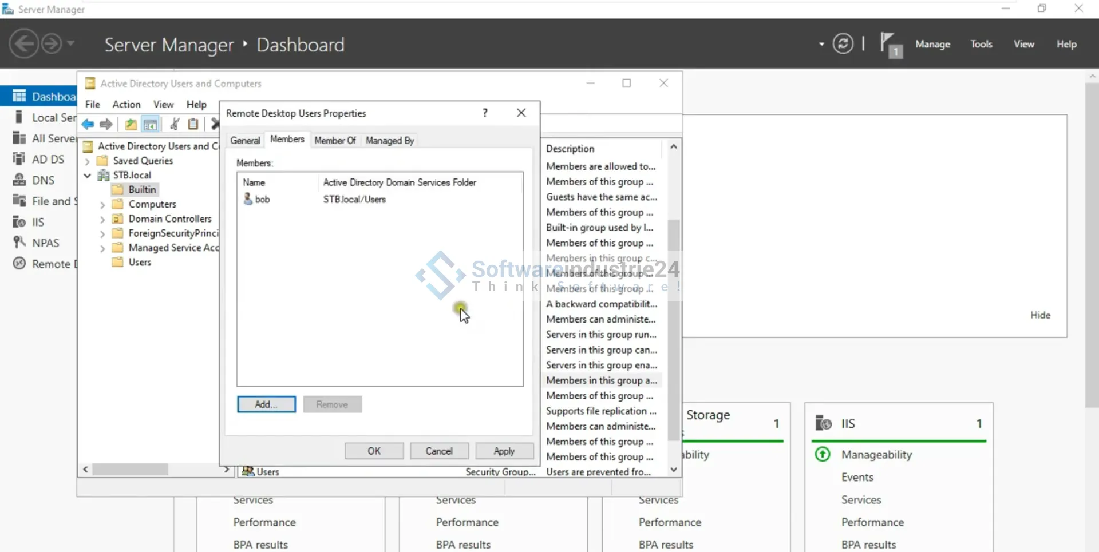
Task: Click Hide link on welcome tile
Action: point(1040,315)
